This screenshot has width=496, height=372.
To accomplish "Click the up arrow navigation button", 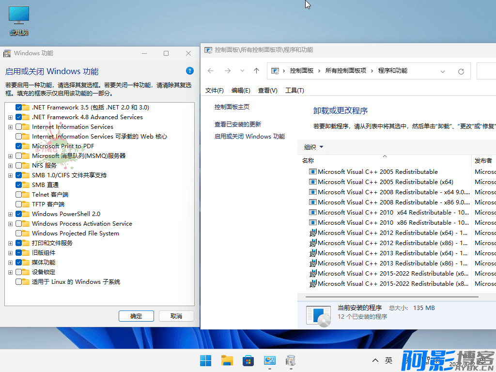I will tap(256, 71).
